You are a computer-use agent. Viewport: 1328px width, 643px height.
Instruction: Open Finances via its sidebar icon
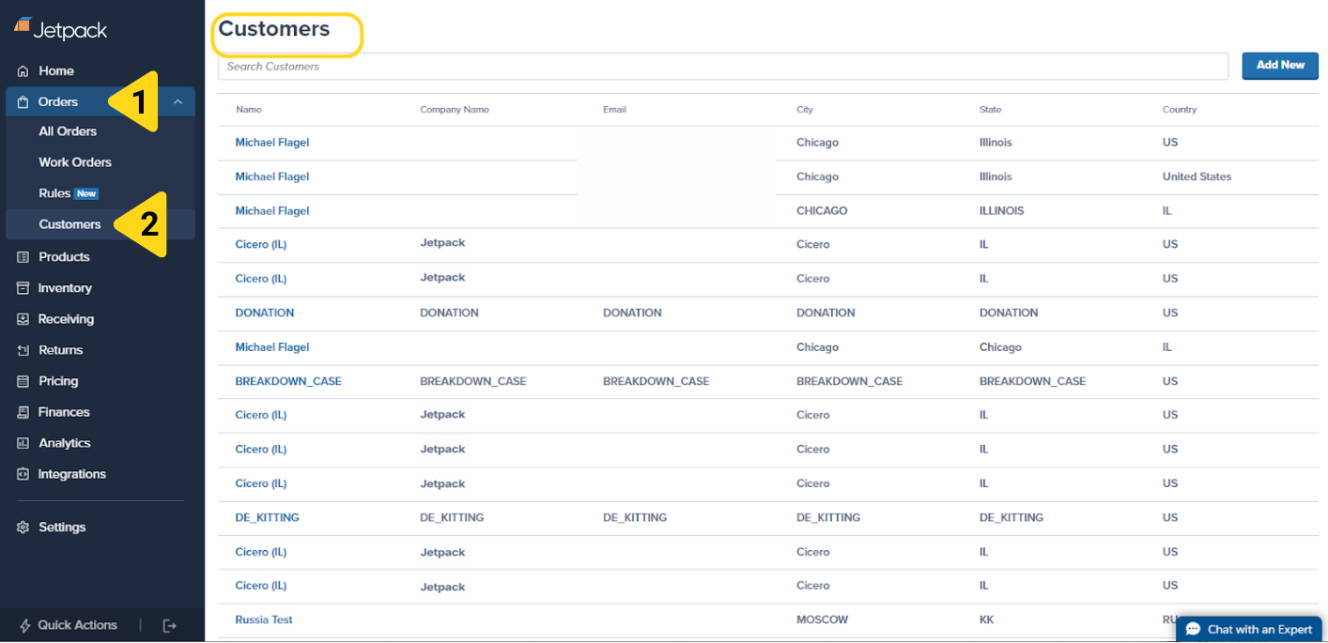tap(23, 411)
